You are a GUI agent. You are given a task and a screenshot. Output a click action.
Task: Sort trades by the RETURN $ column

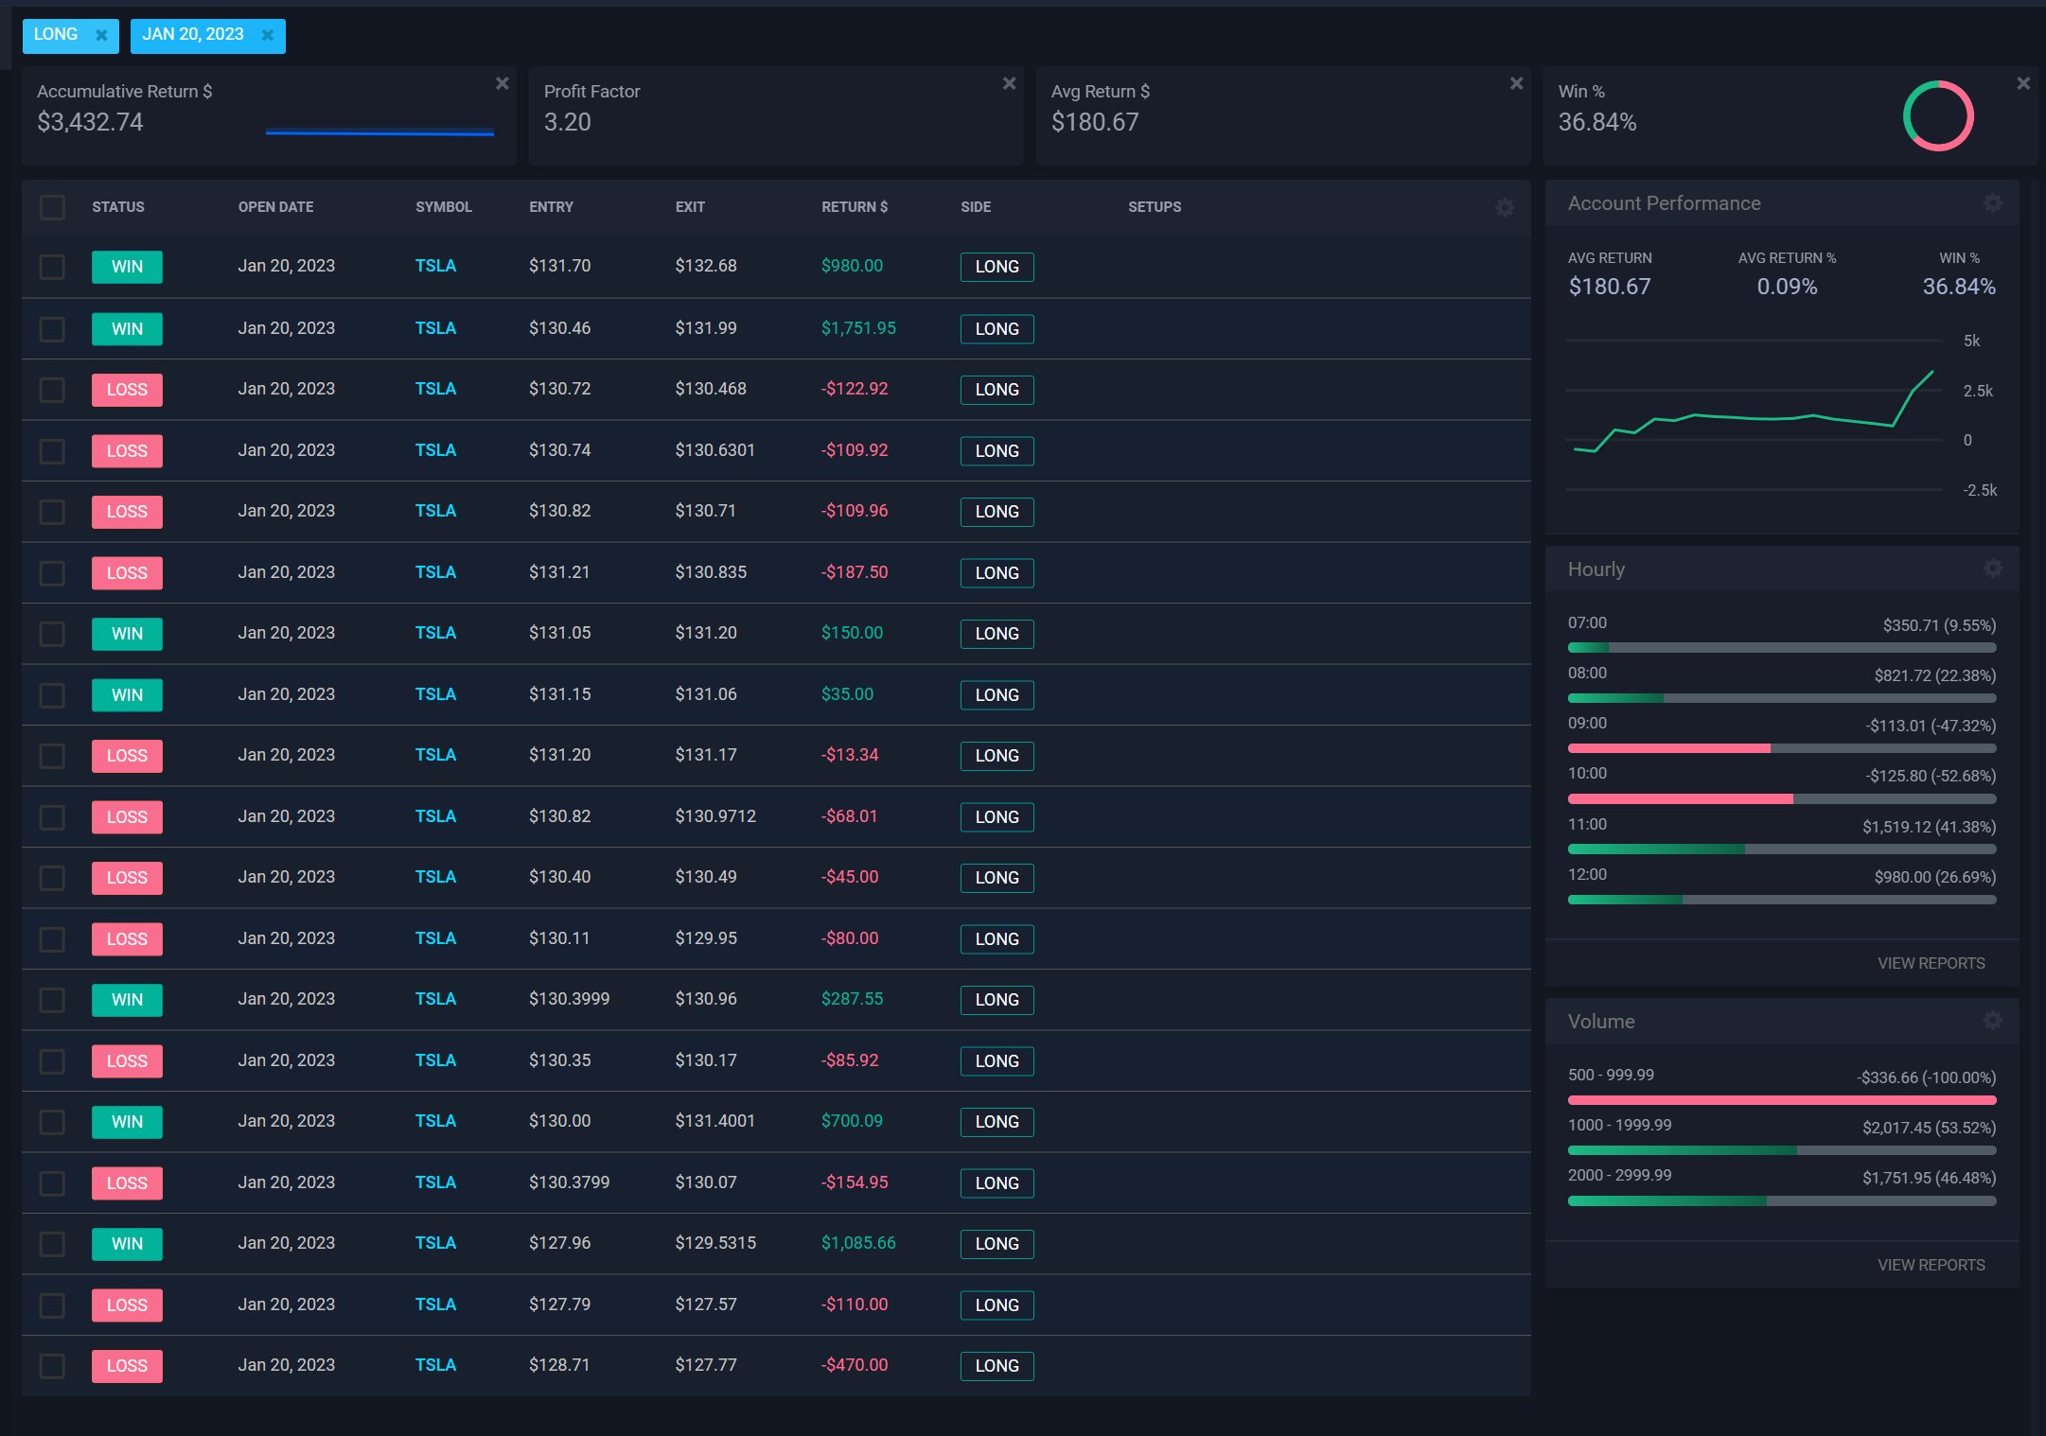coord(853,206)
